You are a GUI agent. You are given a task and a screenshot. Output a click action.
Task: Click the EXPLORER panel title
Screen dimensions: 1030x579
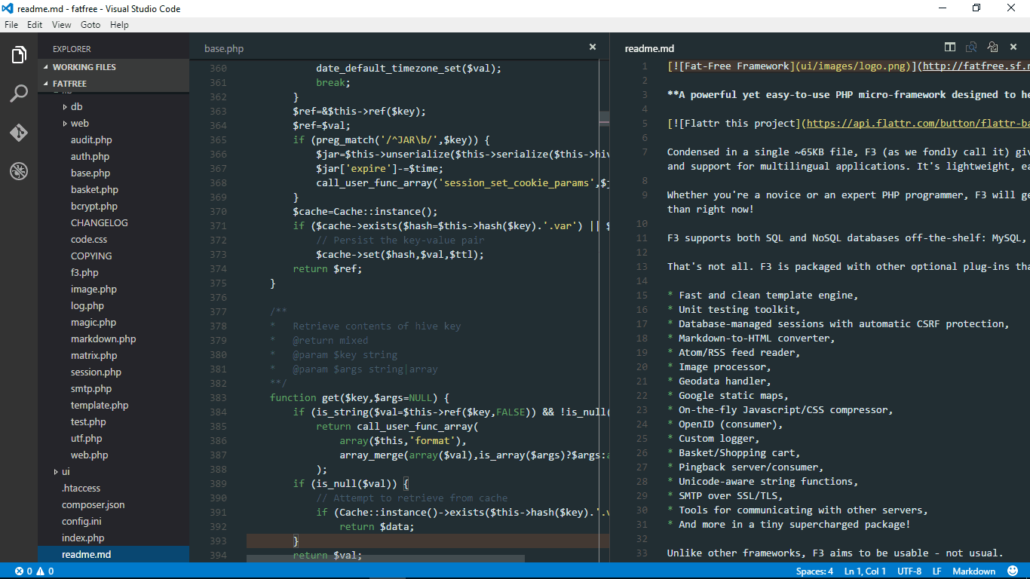[x=72, y=49]
